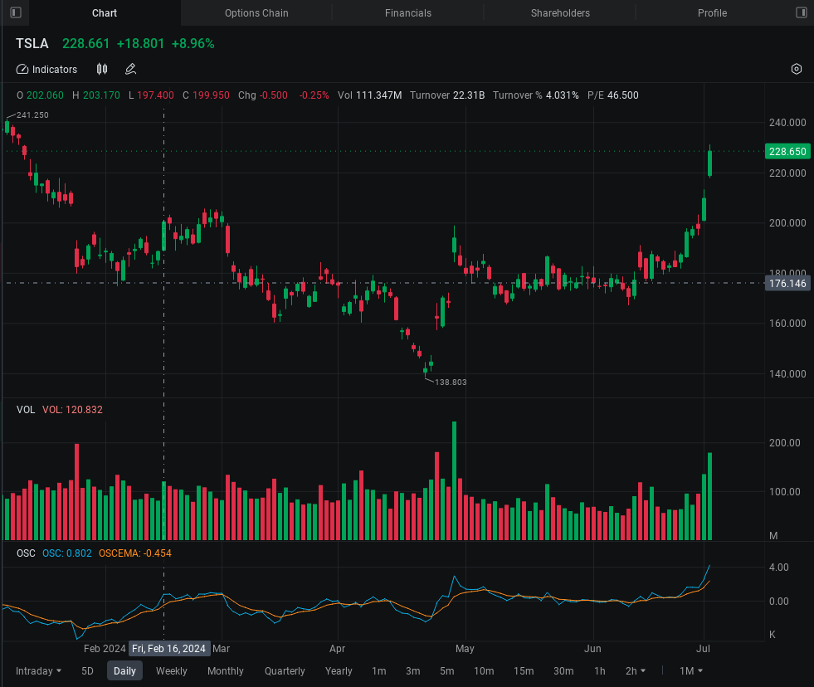The width and height of the screenshot is (814, 687).
Task: Switch to Monthly timeframe
Action: point(226,671)
